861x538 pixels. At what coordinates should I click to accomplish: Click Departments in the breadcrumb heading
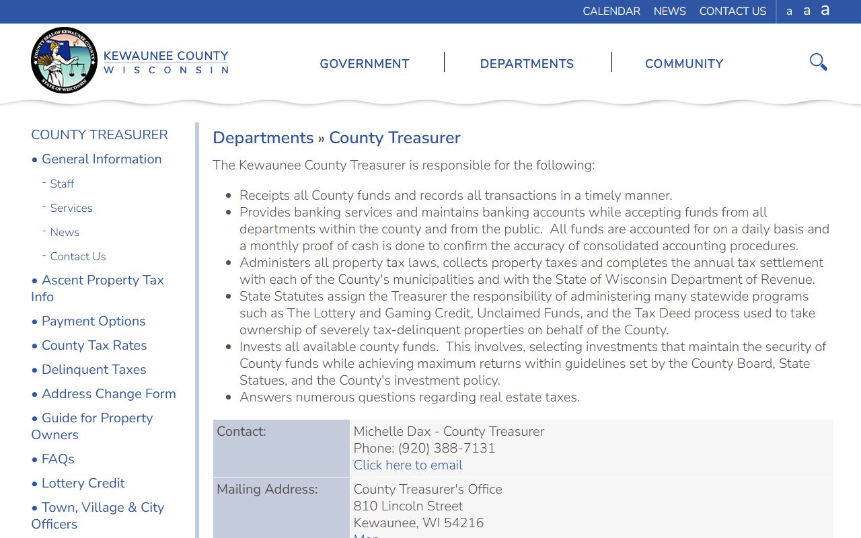263,138
